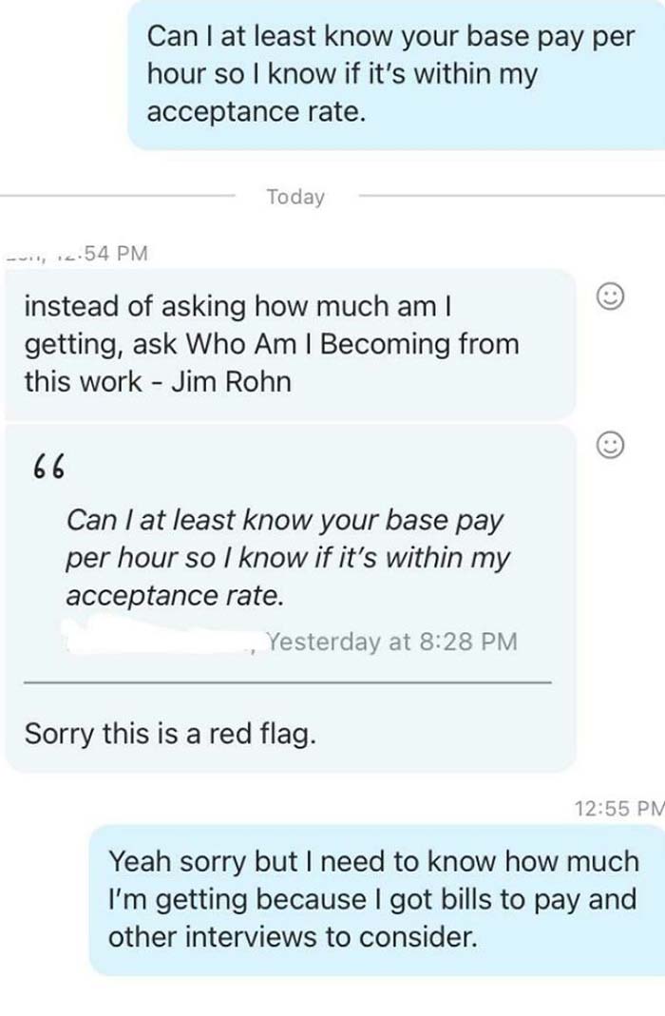Select the 'Today' date divider
Screen dimensions: 665x1016
tap(294, 196)
